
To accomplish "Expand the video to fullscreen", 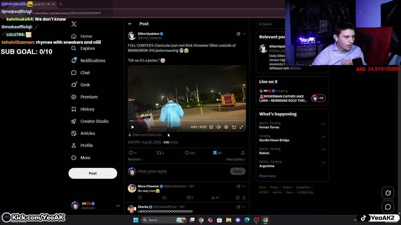I will coord(241,127).
